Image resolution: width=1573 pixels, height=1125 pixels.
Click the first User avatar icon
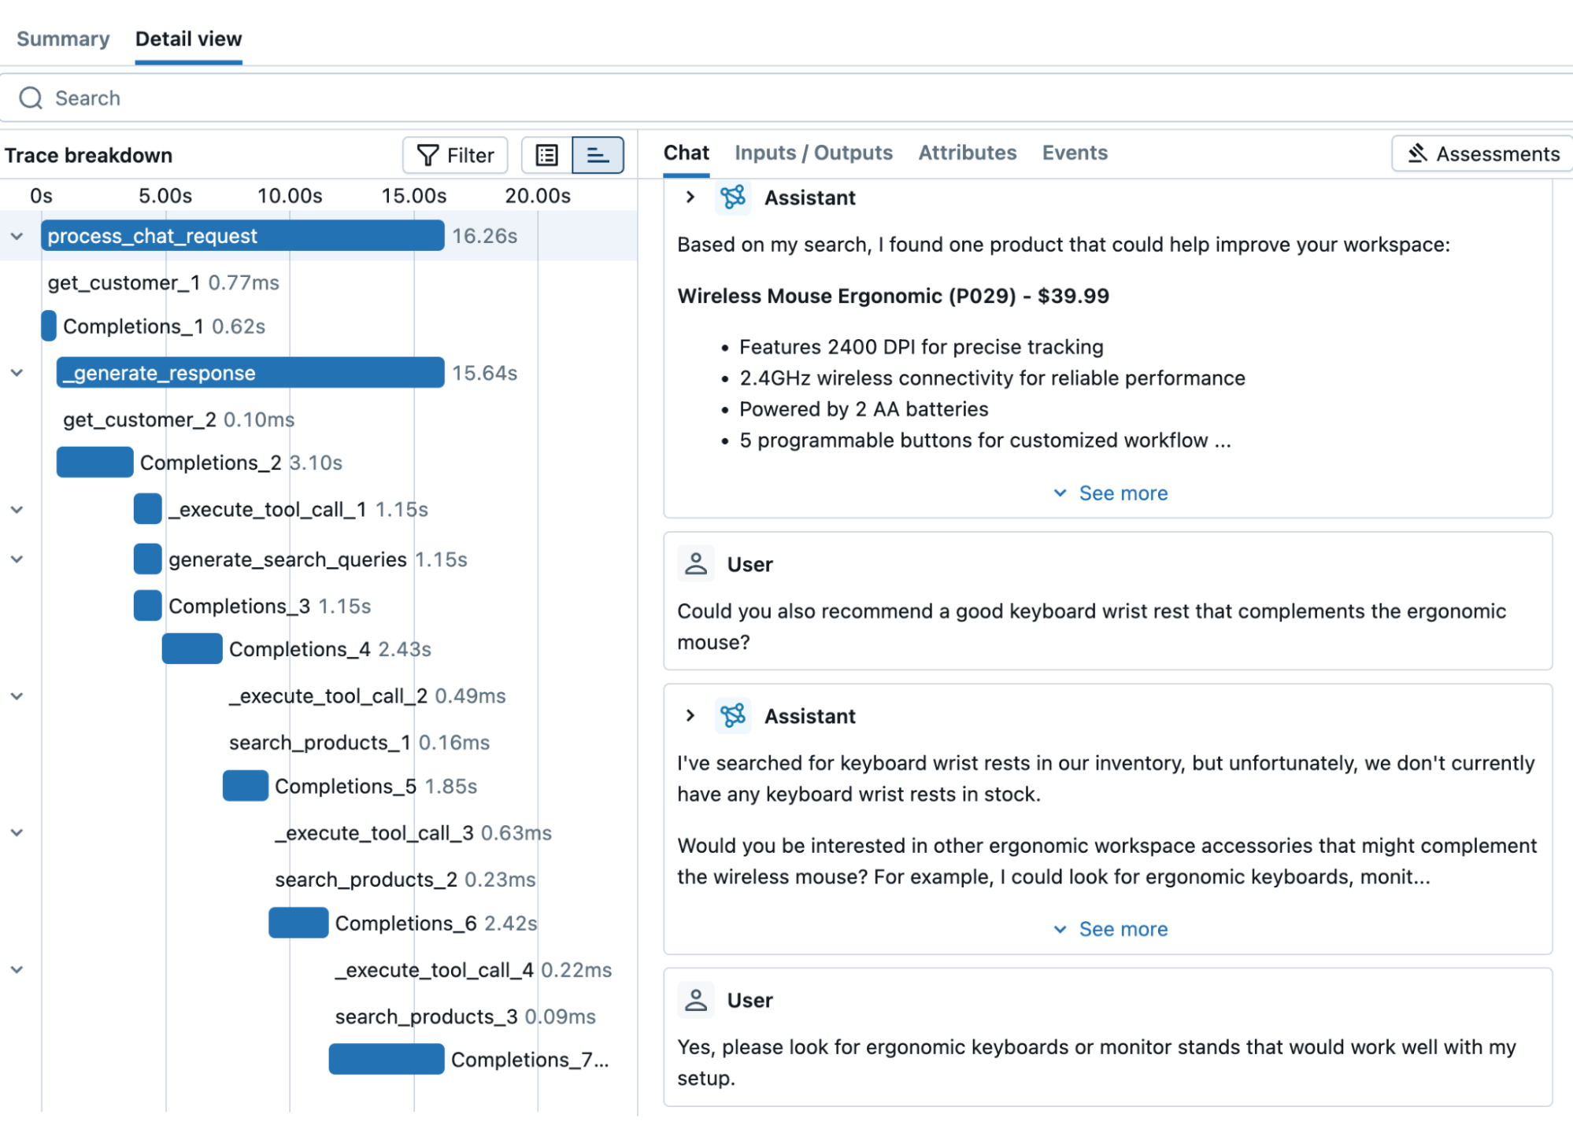tap(696, 564)
